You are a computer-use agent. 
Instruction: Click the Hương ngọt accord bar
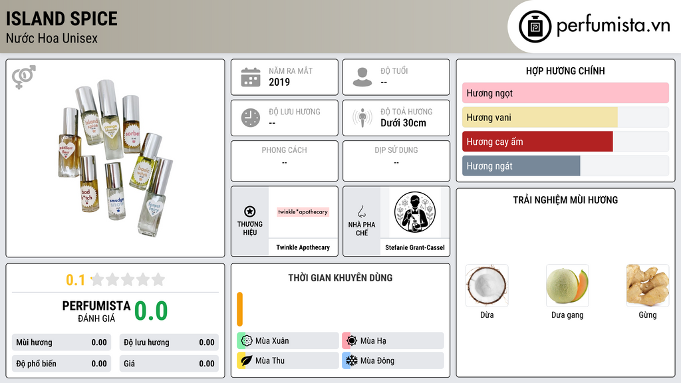click(x=565, y=93)
